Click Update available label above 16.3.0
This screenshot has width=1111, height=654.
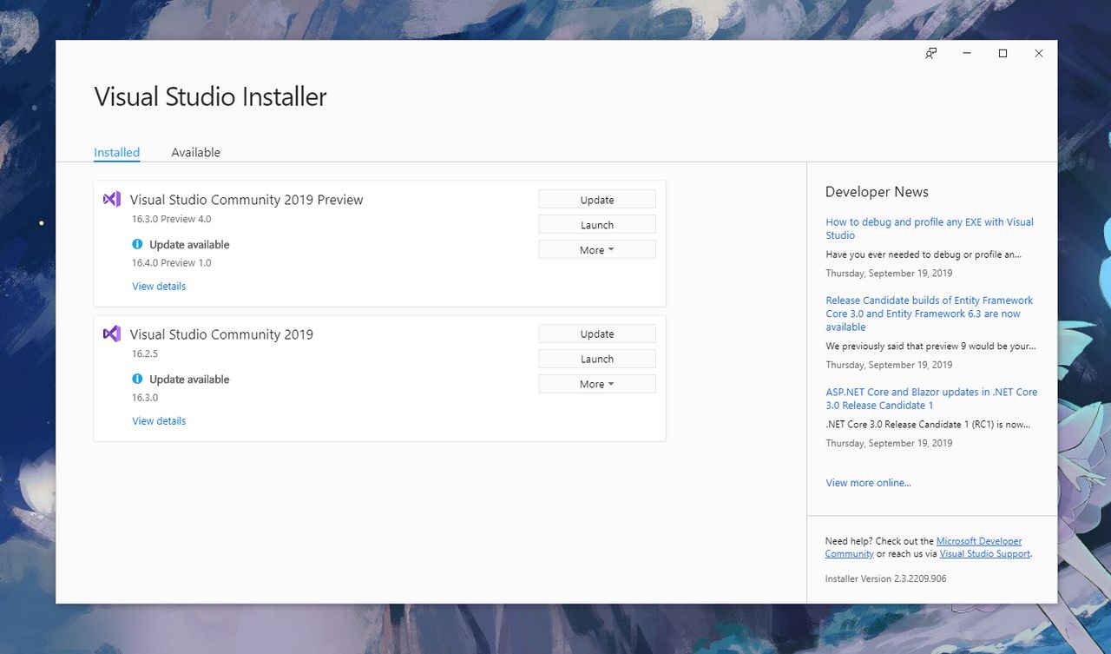(x=189, y=379)
